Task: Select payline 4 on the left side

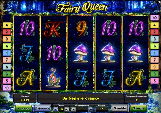Action: 7,25
